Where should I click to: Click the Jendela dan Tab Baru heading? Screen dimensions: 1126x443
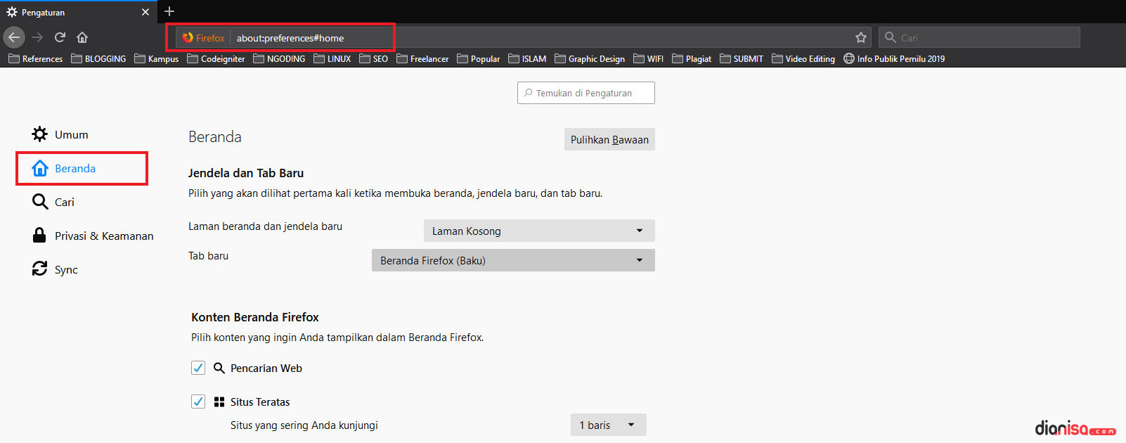click(x=246, y=173)
